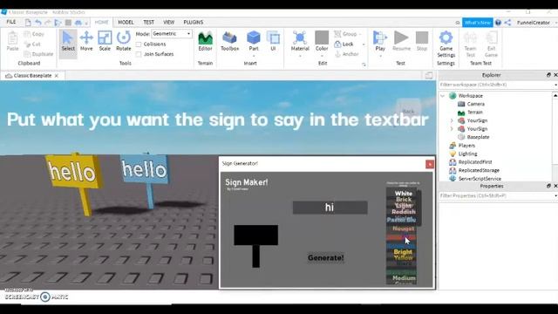Open the UI insert tool
Viewport: 558px width, 314px height.
point(273,42)
